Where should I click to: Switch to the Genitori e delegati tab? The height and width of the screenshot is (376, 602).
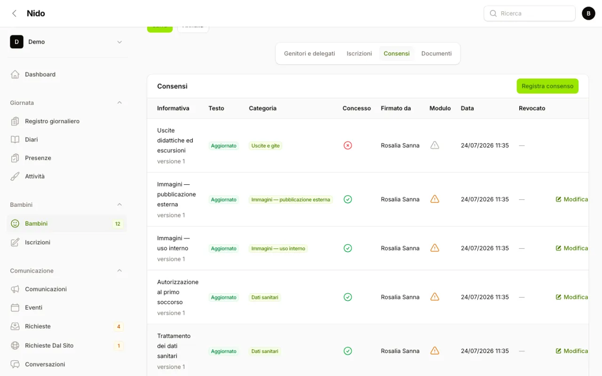[309, 54]
